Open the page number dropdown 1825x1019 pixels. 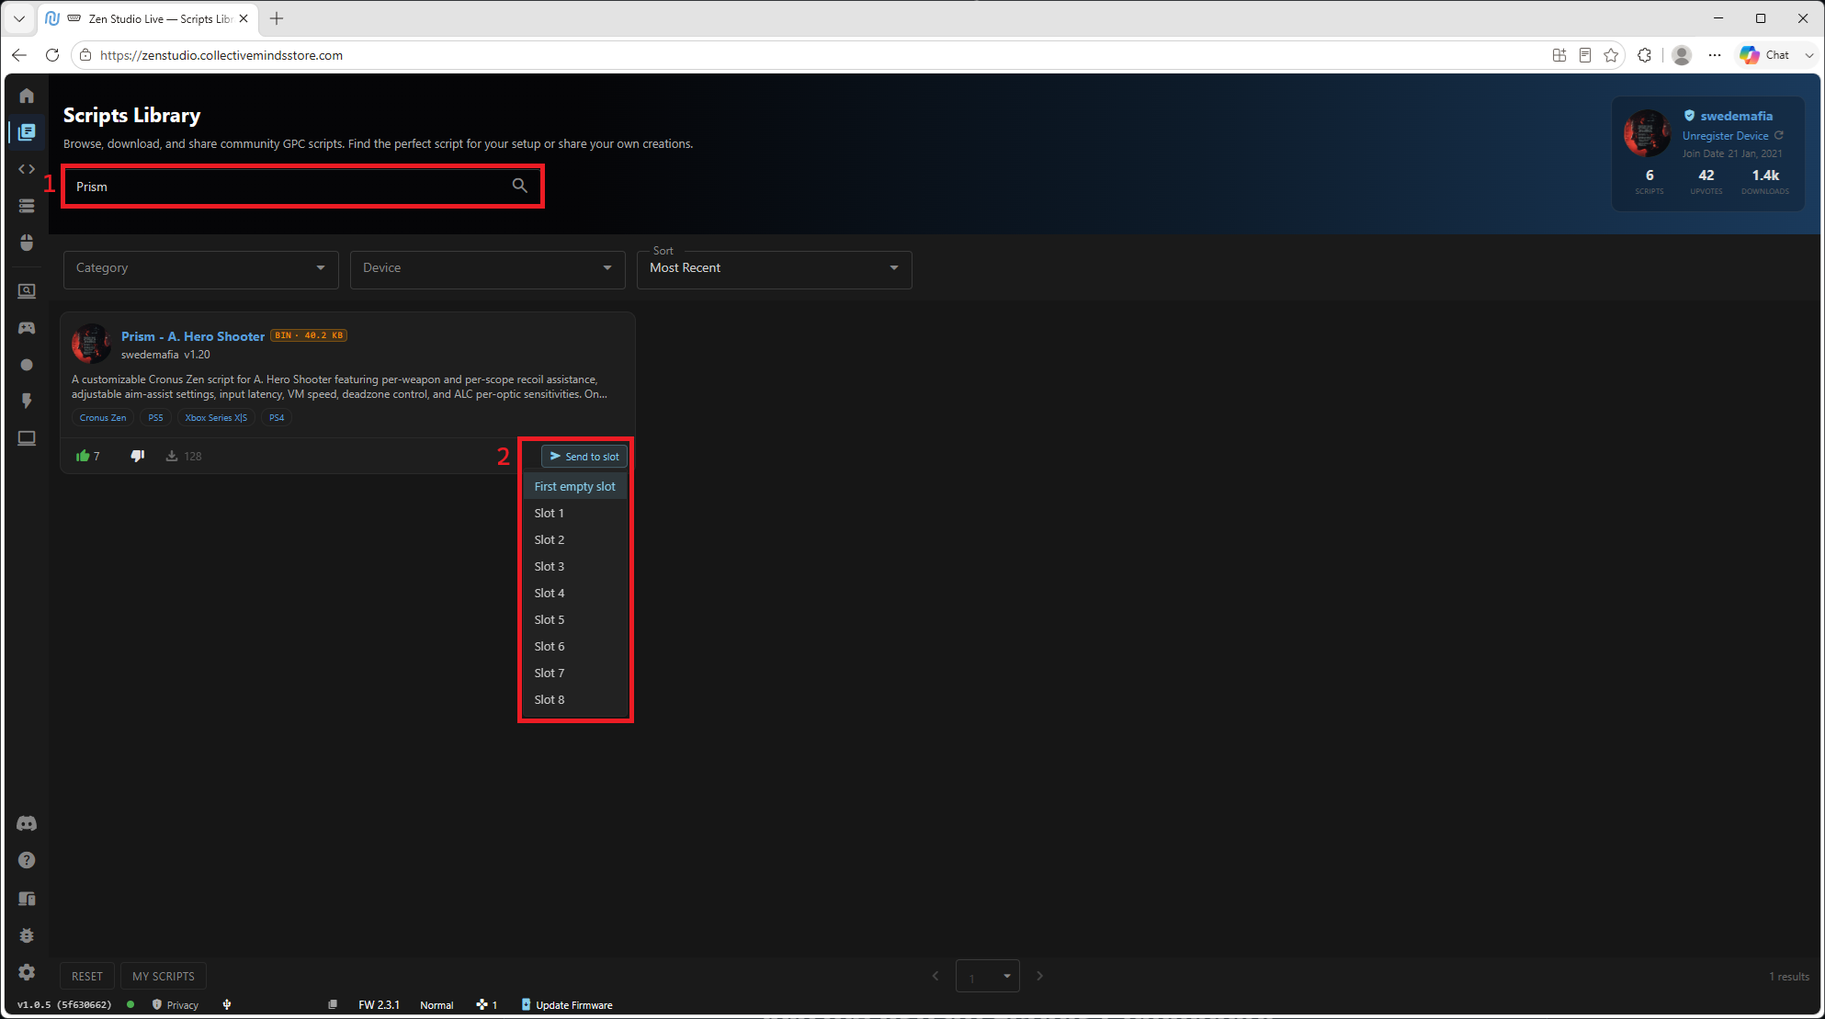coord(988,976)
